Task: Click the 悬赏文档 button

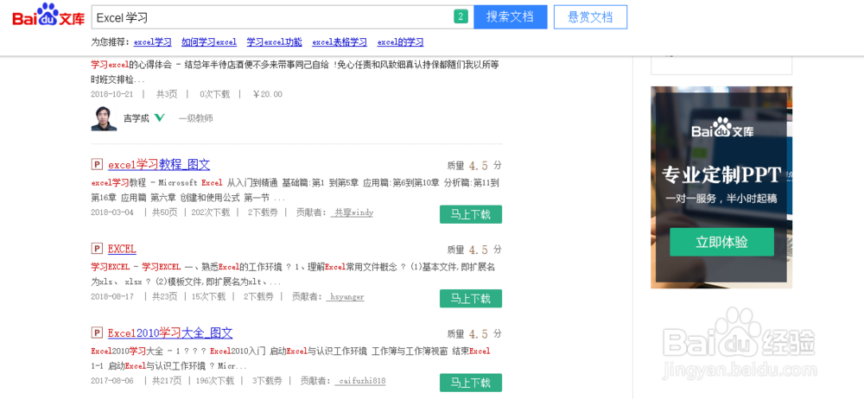Action: (590, 17)
